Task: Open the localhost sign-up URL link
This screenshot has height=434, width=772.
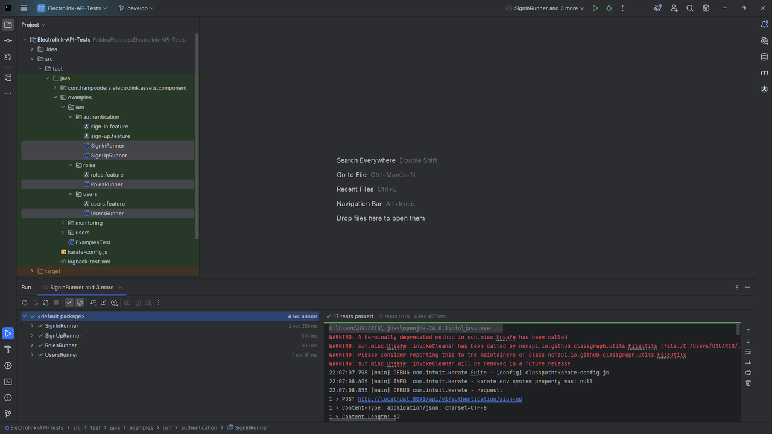Action: pyautogui.click(x=440, y=399)
